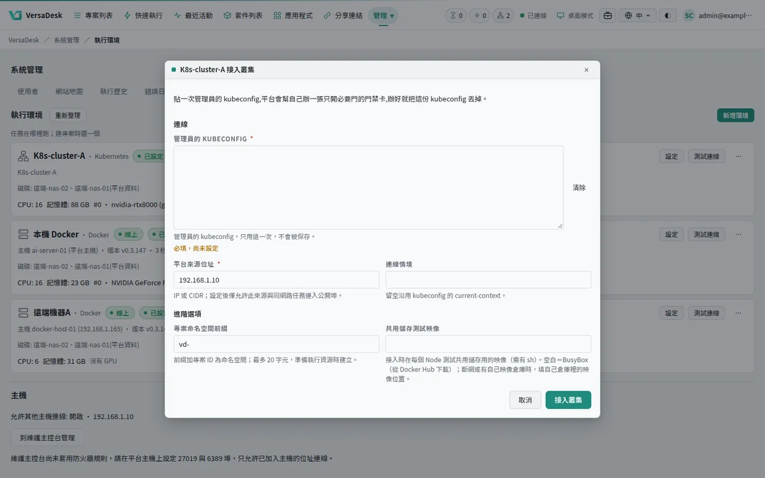Focus the 專案命名空間前綴 input field
This screenshot has height=478, width=765.
point(277,344)
